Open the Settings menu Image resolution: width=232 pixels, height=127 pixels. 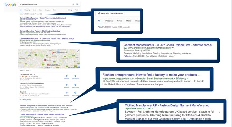click(70, 10)
